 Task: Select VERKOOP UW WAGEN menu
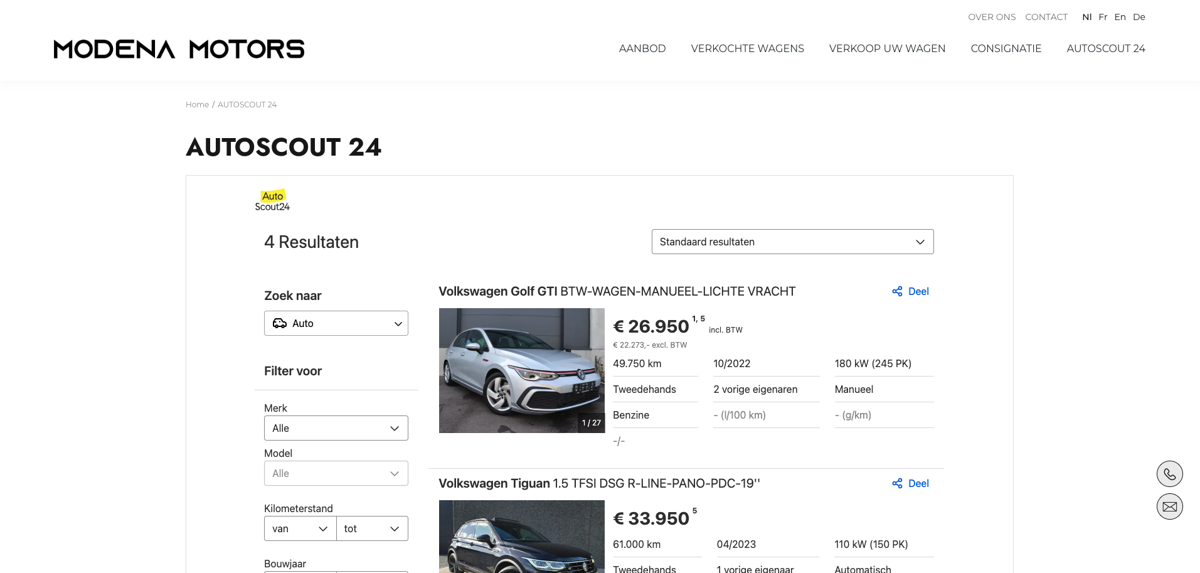tap(887, 48)
